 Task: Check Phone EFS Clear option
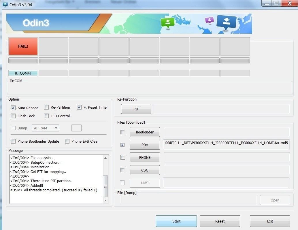[67, 141]
